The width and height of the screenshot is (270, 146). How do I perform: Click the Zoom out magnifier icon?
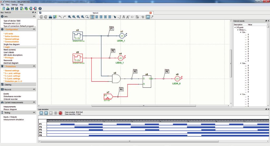(x=74, y=17)
